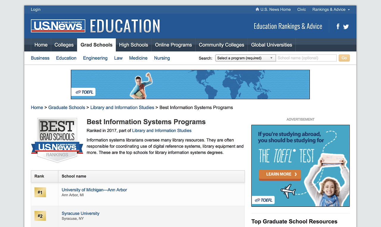Click the Best Grad Schools rankings badge

point(57,140)
